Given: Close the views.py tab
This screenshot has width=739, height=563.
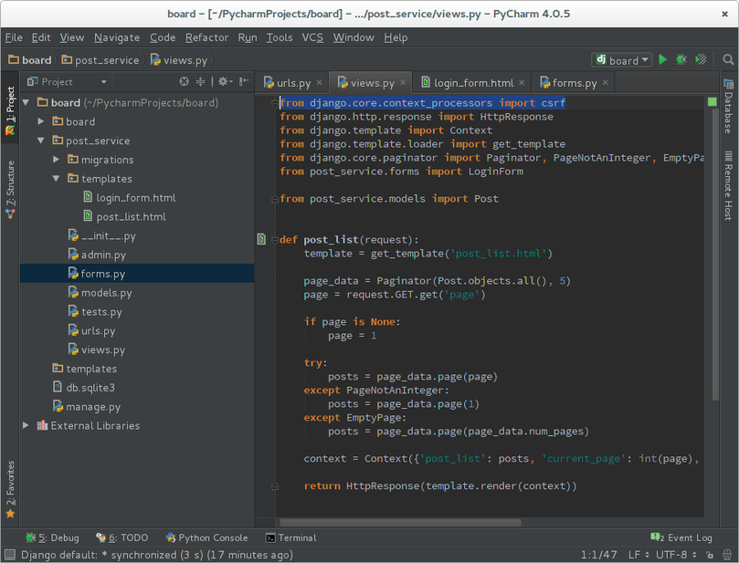Looking at the screenshot, I should [x=403, y=82].
